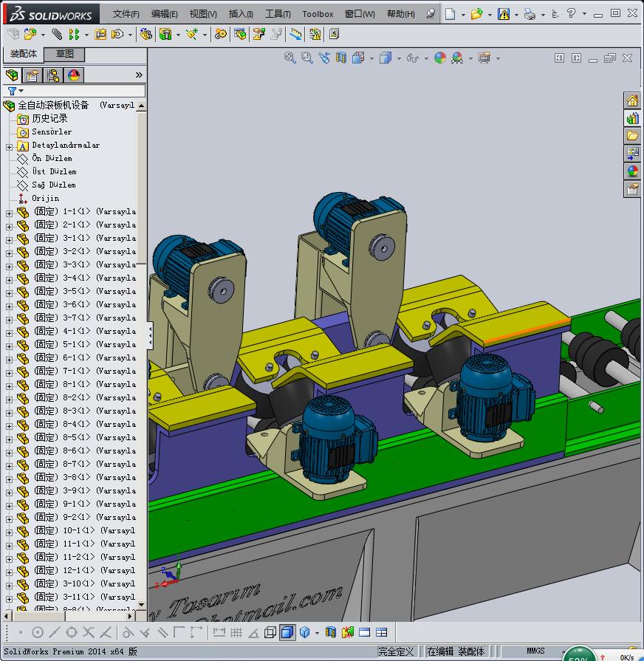Switch to the 草图 tab
Screen dimensions: 644x661
pyautogui.click(x=64, y=54)
